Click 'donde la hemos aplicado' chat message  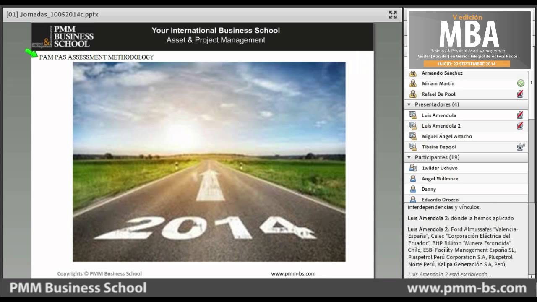(x=461, y=218)
